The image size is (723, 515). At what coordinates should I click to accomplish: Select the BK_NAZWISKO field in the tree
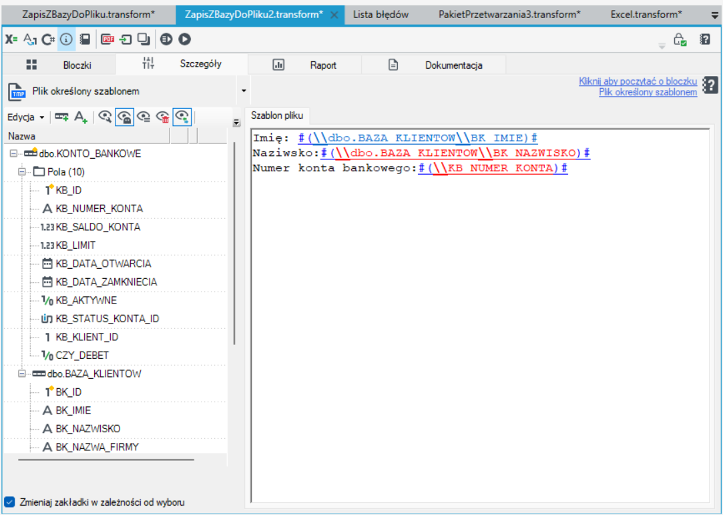[88, 429]
